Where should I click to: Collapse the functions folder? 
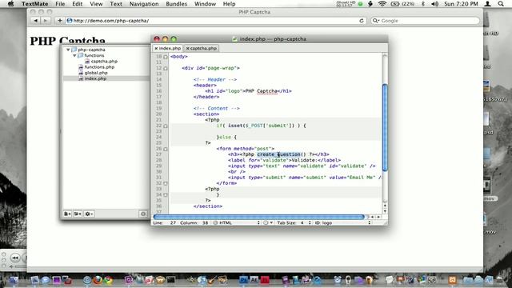[x=74, y=55]
